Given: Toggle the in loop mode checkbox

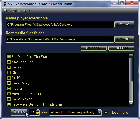Looking at the screenshot, I should pos(106,112).
